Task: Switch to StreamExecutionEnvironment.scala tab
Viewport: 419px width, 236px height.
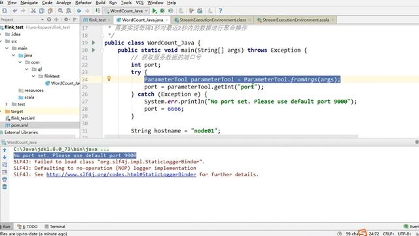Action: pyautogui.click(x=295, y=20)
